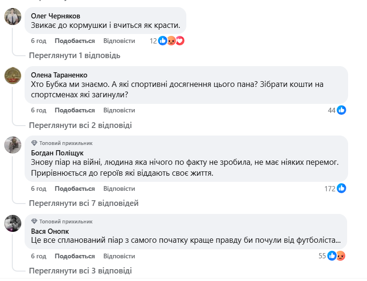Image resolution: width=367 pixels, height=281 pixels.
Task: Like Богдан Поліщук's comment with Подобається
Action: 75,188
